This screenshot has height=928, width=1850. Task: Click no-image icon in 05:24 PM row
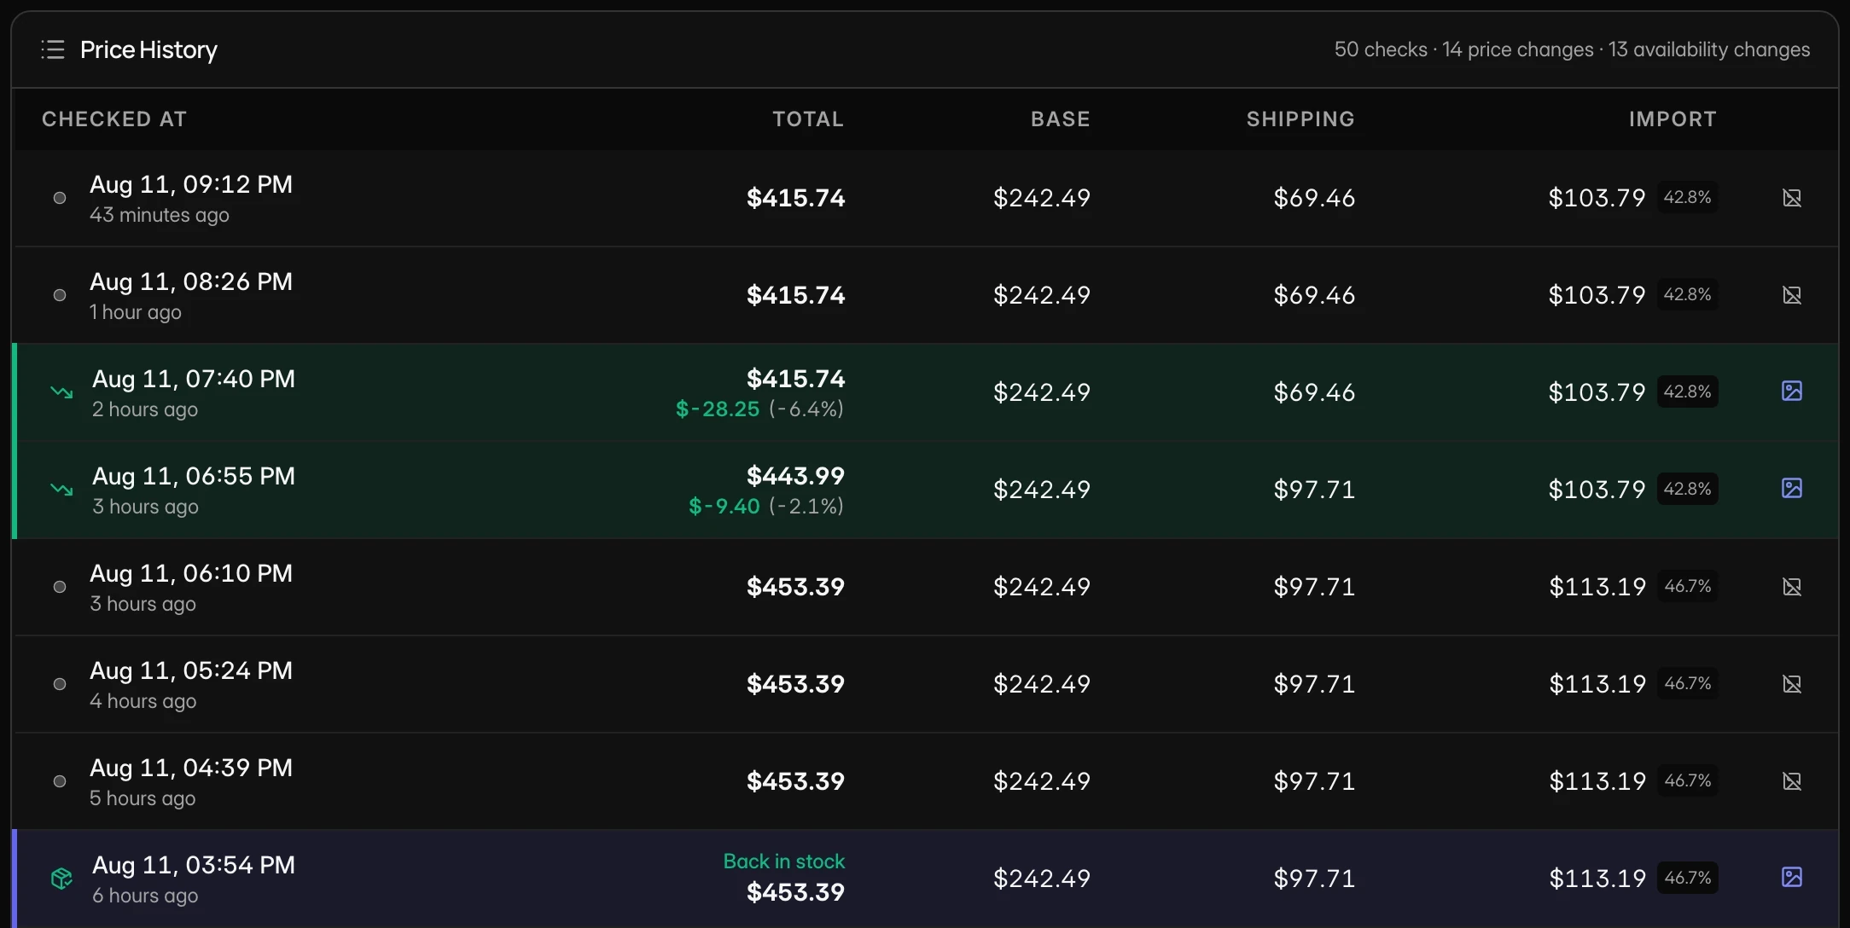[1792, 684]
